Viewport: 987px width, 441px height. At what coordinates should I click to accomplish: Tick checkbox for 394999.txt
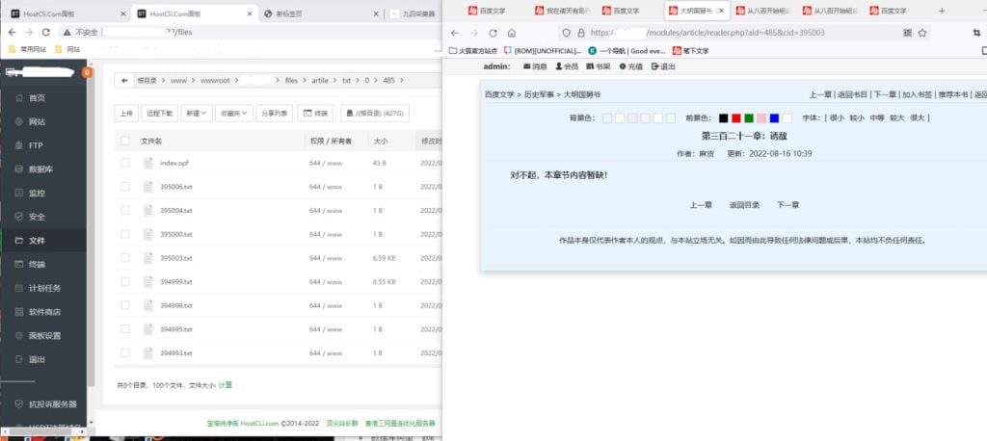point(125,282)
